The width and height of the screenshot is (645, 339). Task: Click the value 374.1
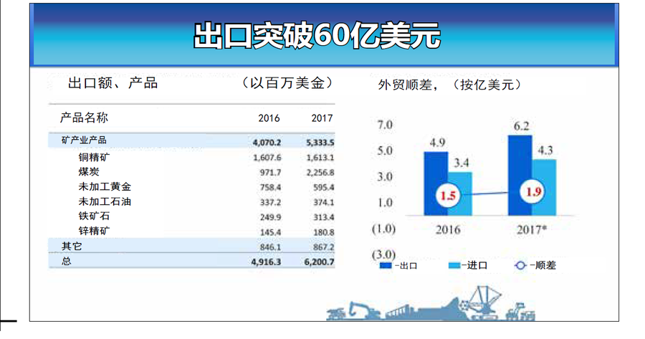point(324,202)
